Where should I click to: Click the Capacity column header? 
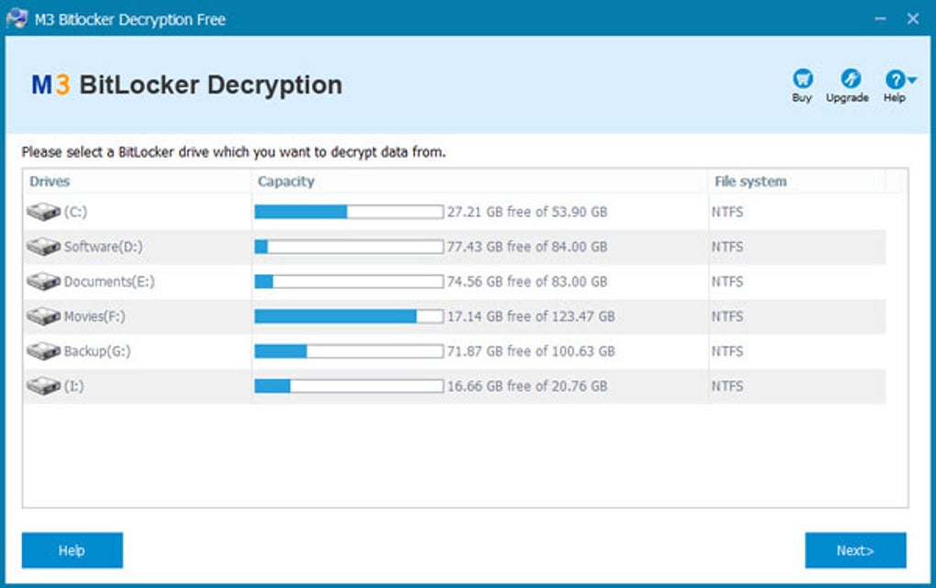[286, 182]
